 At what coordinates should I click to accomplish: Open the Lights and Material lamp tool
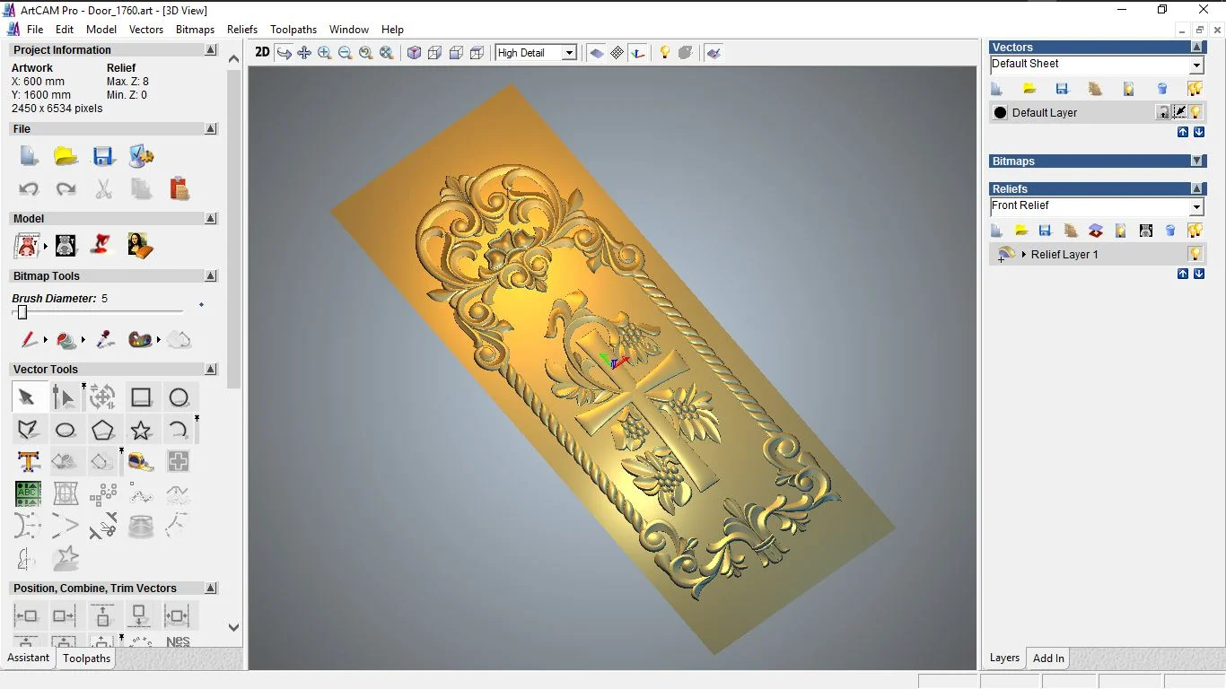tap(664, 53)
